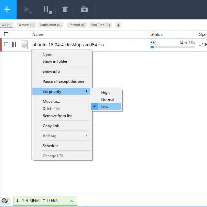Choose Show info from context menu
Viewport: 207px width, 207px height.
coord(51,71)
